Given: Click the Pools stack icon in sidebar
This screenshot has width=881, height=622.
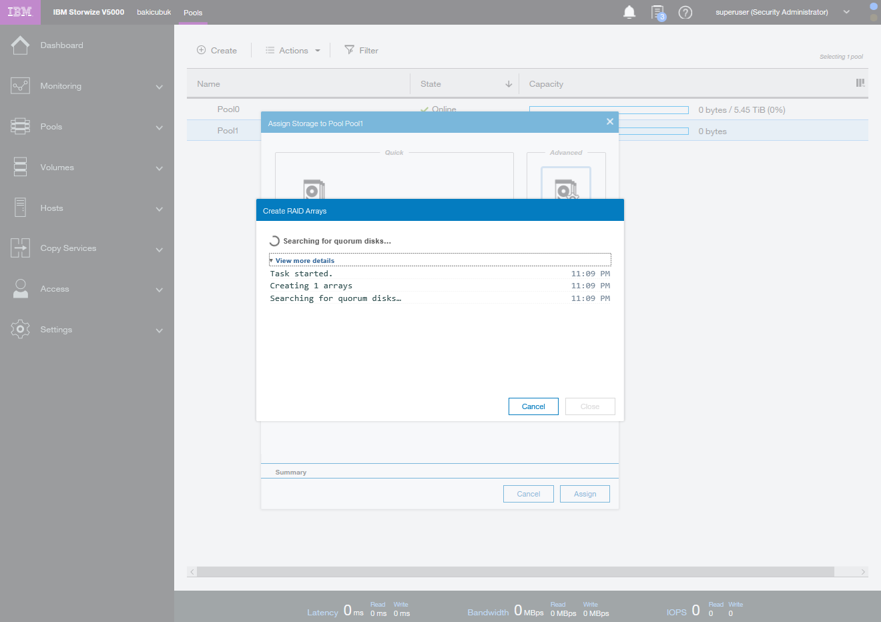Looking at the screenshot, I should coord(20,127).
